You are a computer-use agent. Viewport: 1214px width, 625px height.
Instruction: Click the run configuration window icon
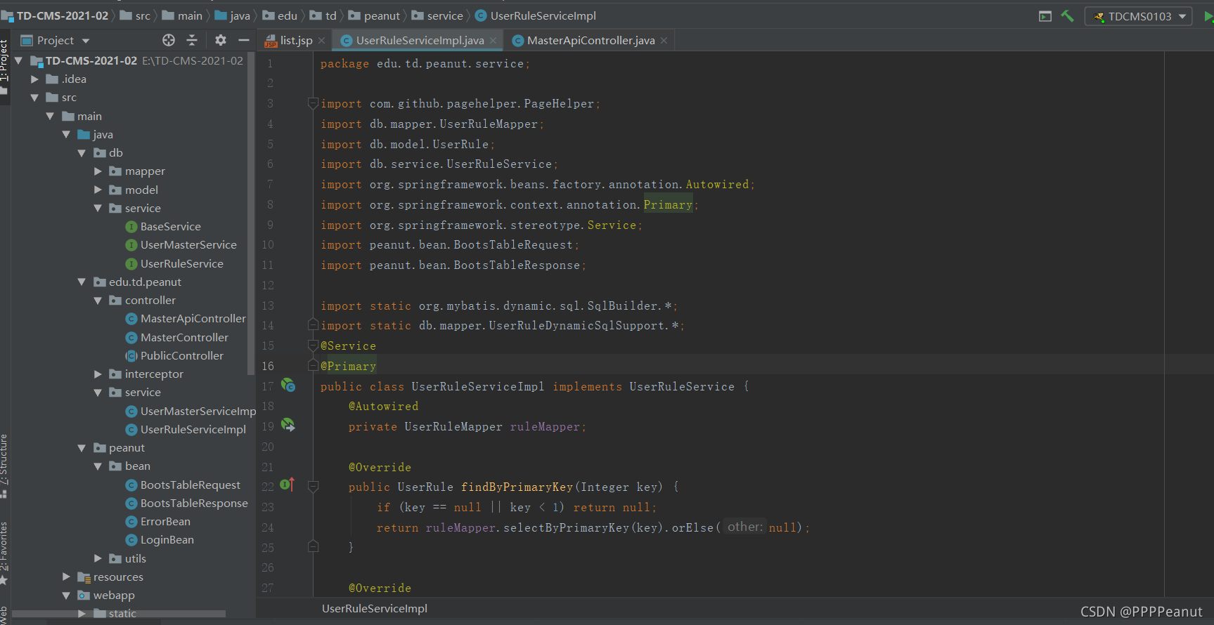click(1045, 16)
